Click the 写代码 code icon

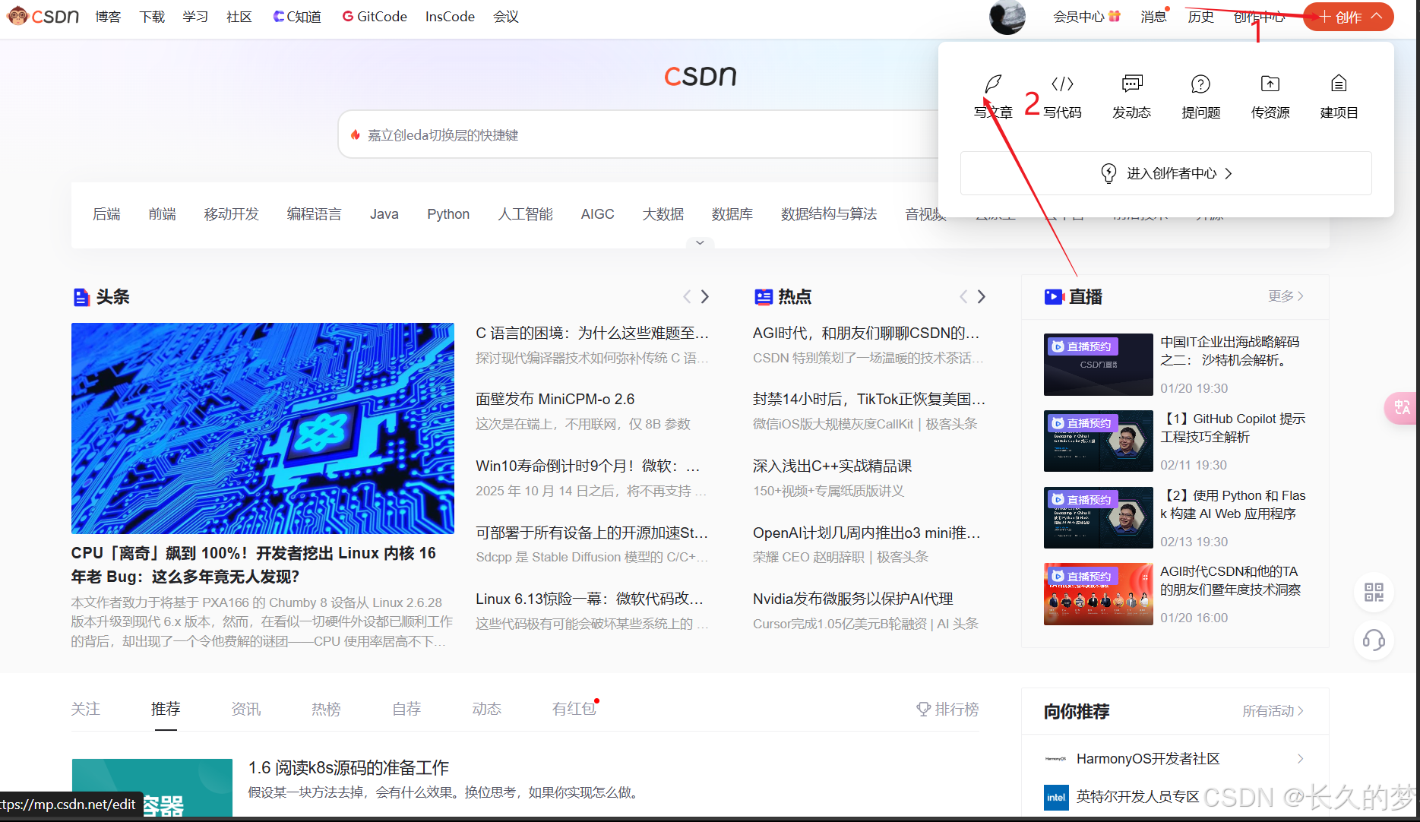point(1061,84)
